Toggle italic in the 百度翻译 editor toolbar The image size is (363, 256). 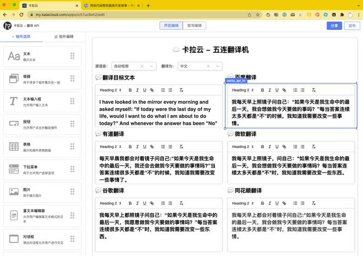pos(270,90)
